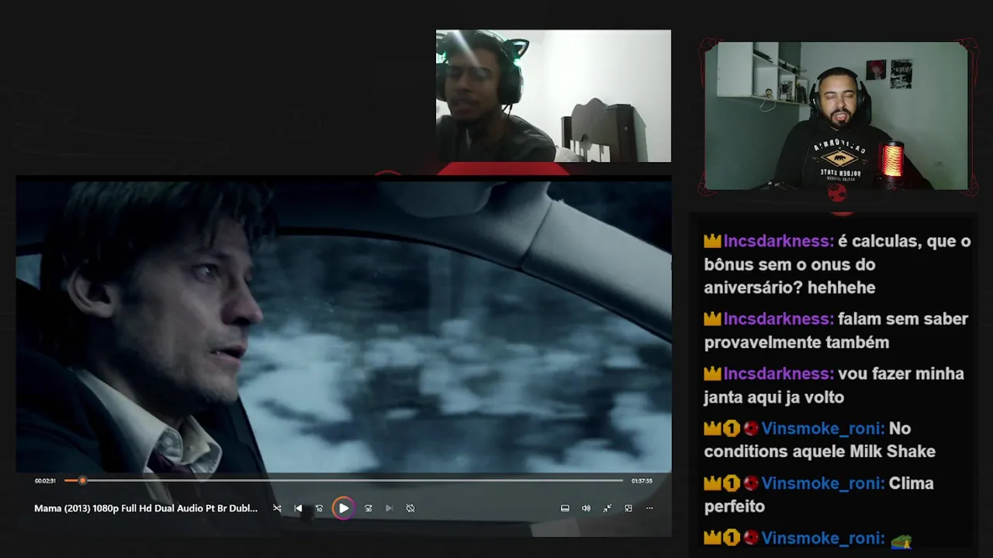Click crown badge on 'Clima perfeito' message
Image resolution: width=993 pixels, height=558 pixels.
tap(712, 484)
